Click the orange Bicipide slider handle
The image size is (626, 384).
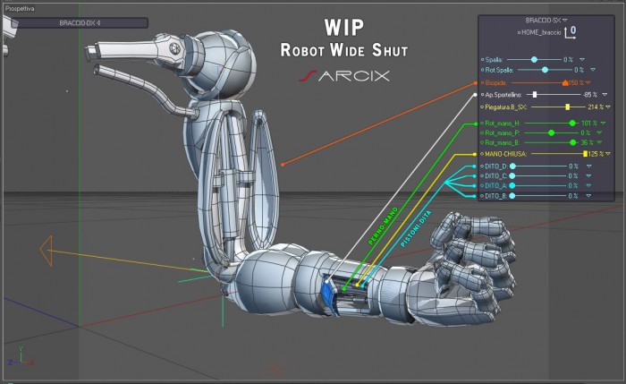coord(565,82)
